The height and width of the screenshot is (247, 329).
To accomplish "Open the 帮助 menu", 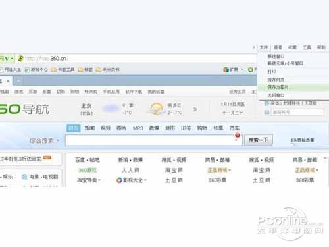I will click(x=321, y=47).
